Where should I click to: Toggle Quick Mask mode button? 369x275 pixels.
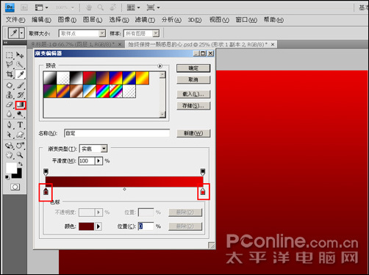pos(15,187)
